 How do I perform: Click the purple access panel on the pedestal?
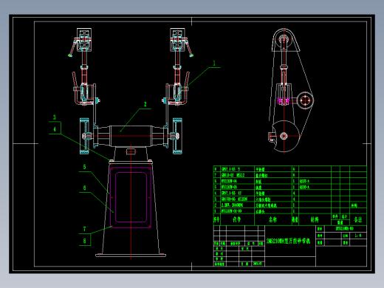(131, 198)
